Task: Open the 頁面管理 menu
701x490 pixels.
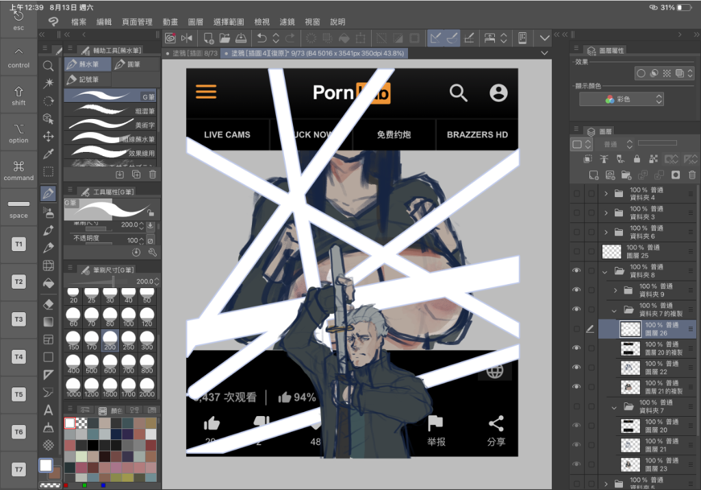Action: click(137, 22)
